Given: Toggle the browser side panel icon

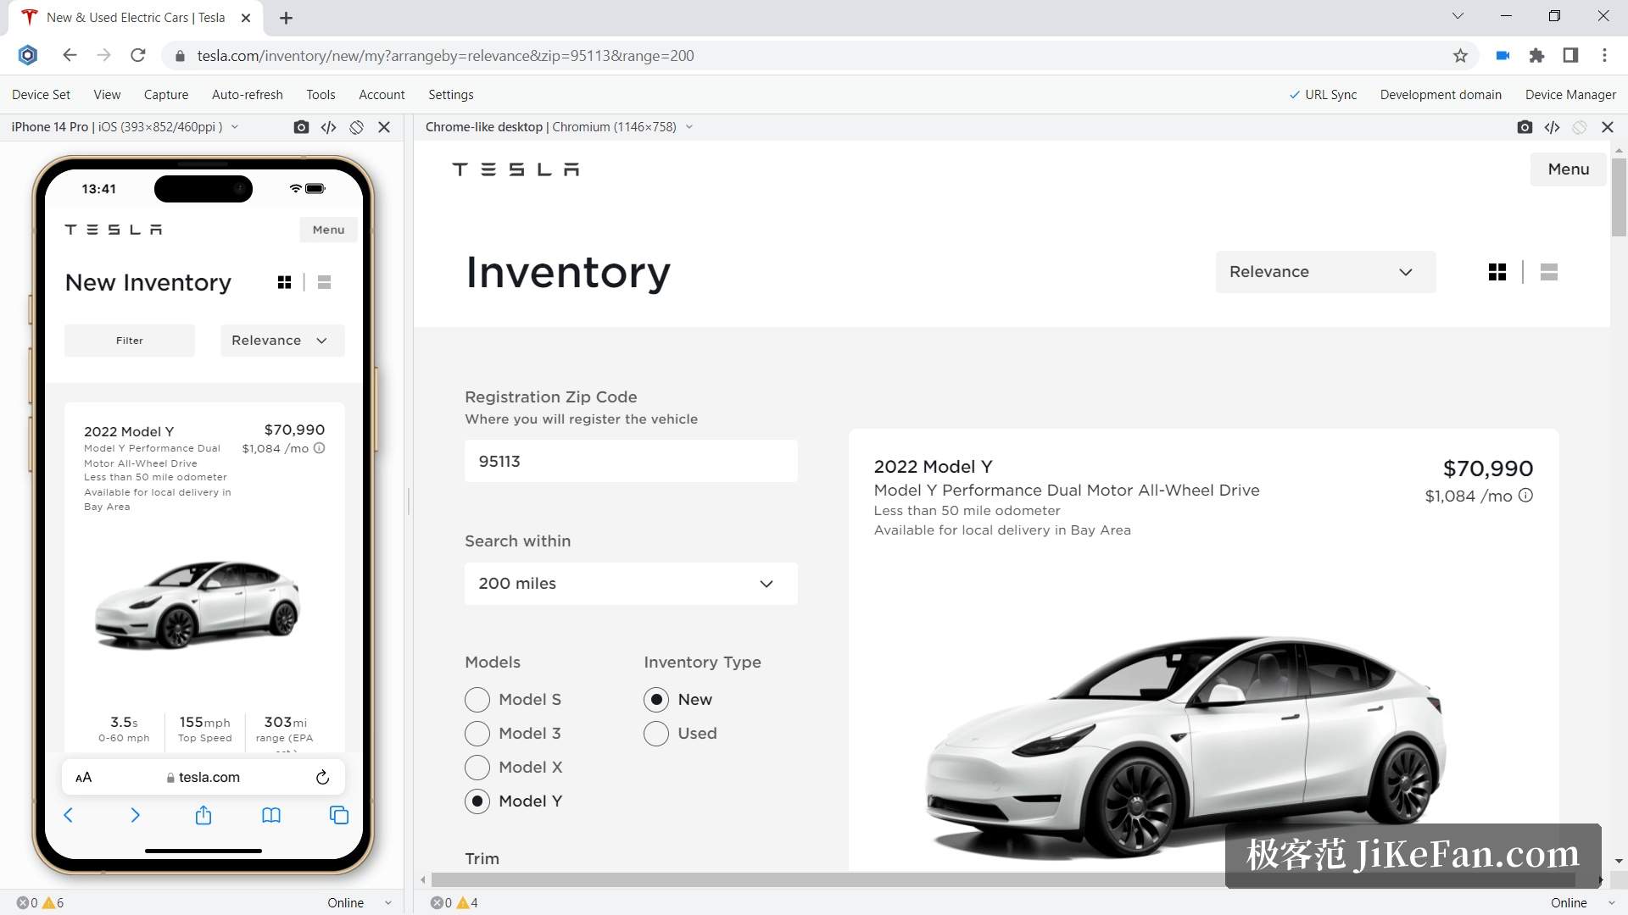Looking at the screenshot, I should click(1570, 56).
